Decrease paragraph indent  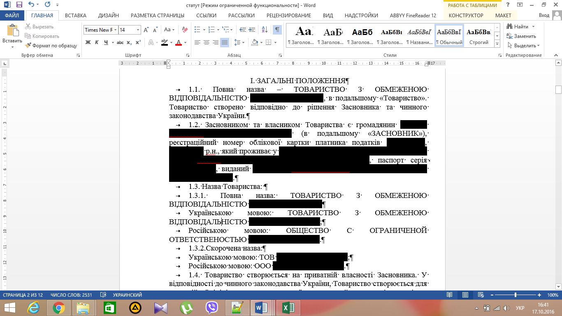[243, 30]
